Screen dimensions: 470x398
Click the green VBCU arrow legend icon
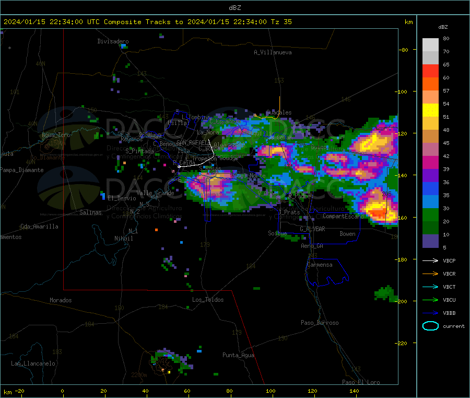[x=430, y=300]
